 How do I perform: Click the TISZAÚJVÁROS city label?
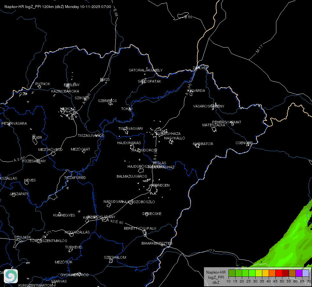pos(91,136)
